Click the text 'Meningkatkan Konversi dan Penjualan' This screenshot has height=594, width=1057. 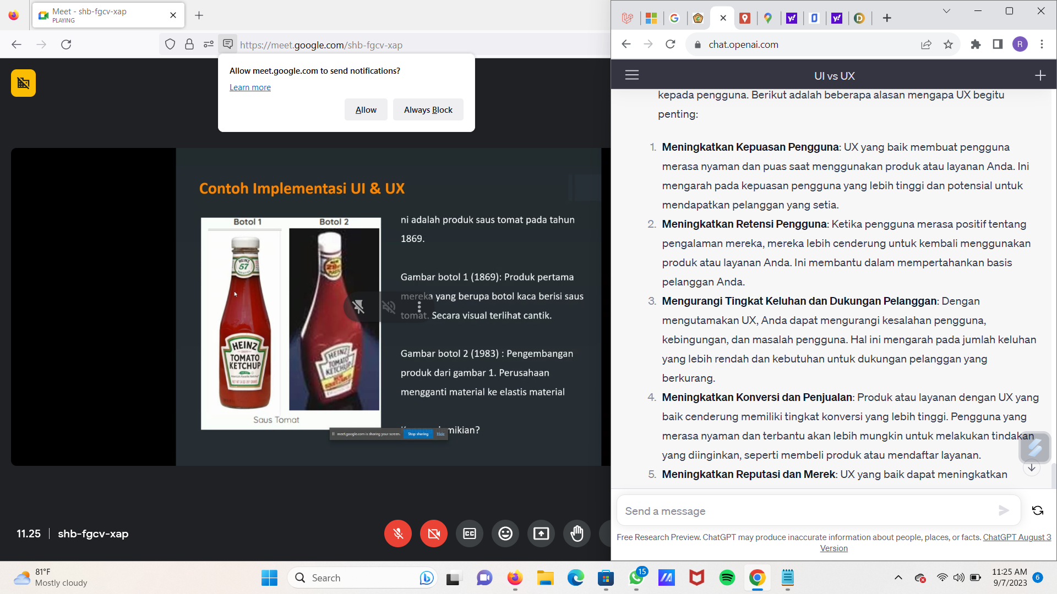[757, 398]
